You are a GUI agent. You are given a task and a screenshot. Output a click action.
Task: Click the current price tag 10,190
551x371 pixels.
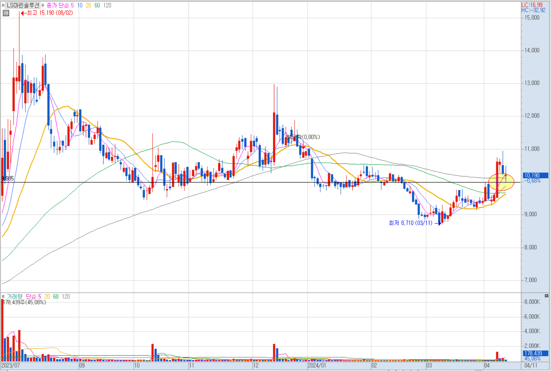pyautogui.click(x=535, y=175)
